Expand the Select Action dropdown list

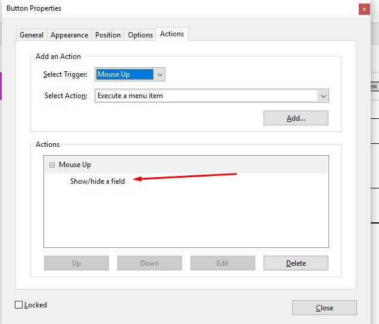(323, 96)
